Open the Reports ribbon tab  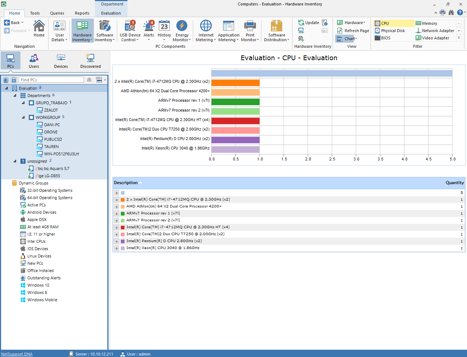point(82,13)
